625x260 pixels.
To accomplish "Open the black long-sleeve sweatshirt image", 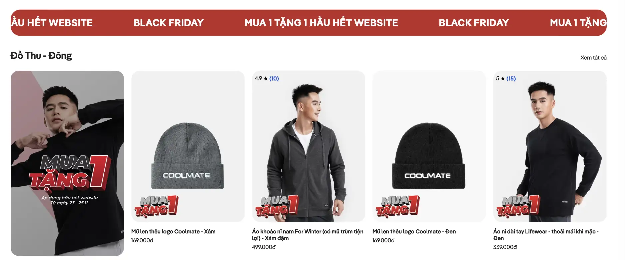I will coord(550,146).
